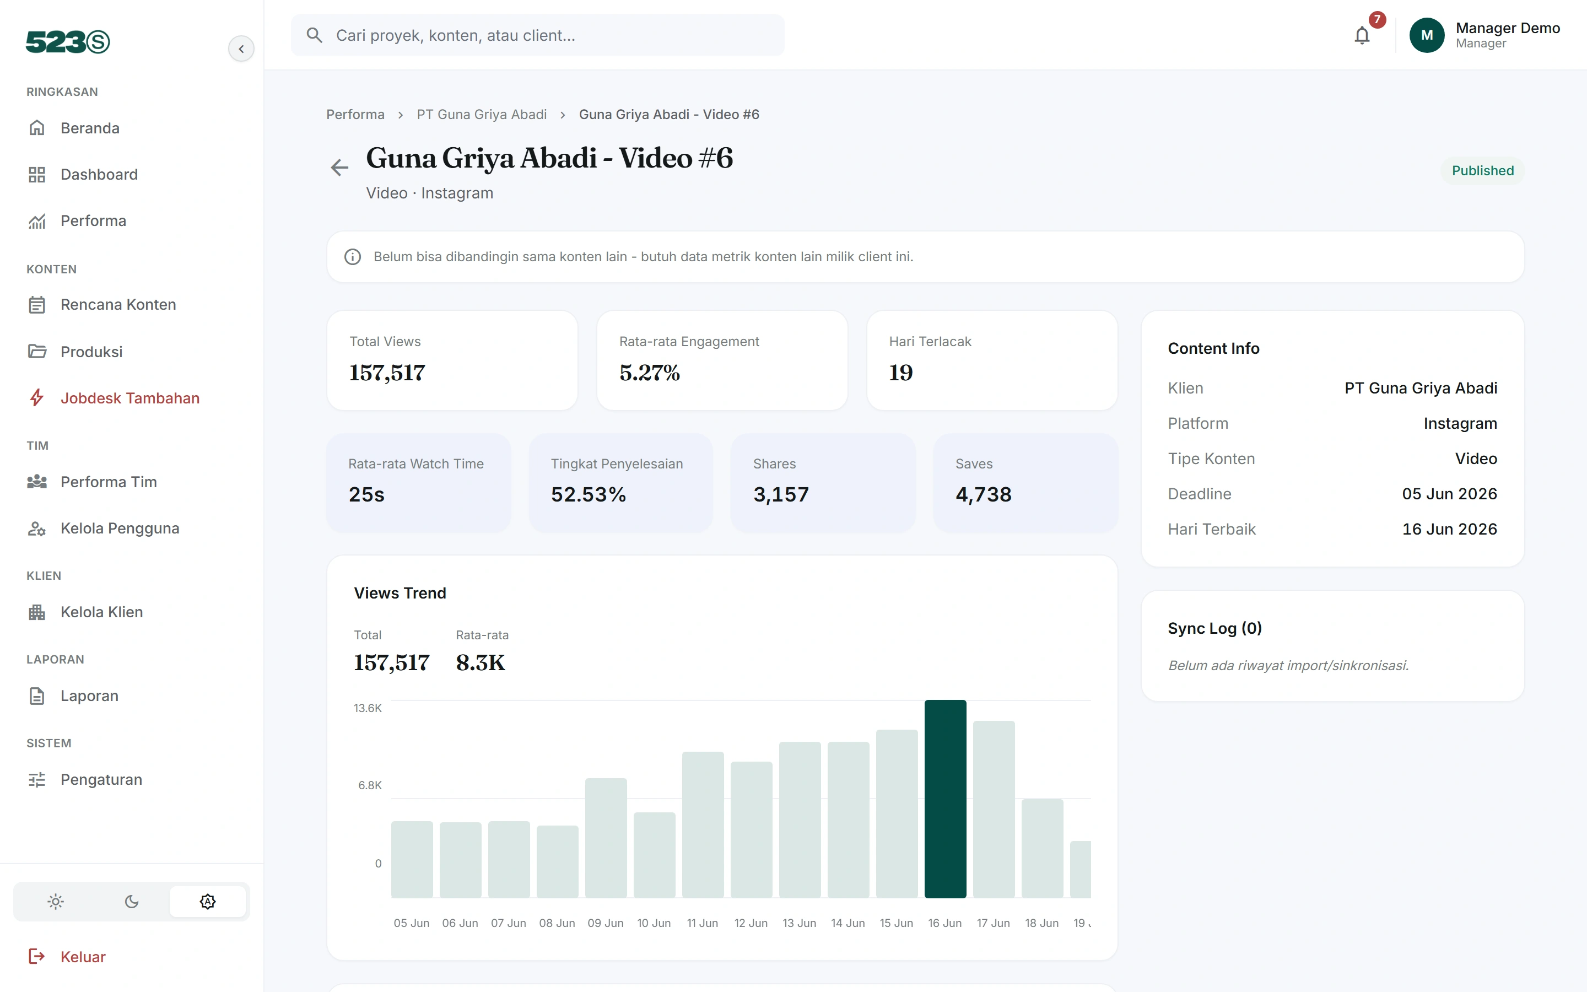Viewport: 1587px width, 992px height.
Task: Switch to dark theme moon toggle
Action: point(132,902)
